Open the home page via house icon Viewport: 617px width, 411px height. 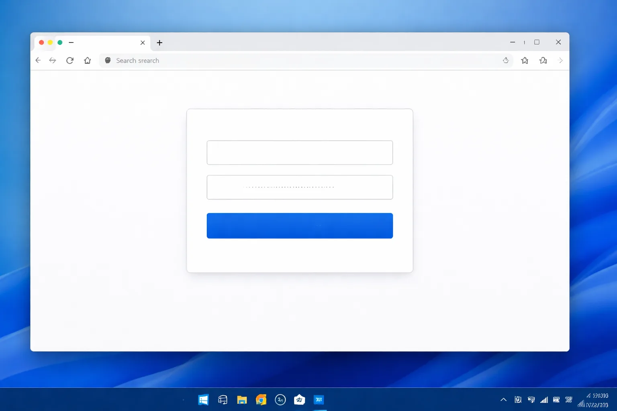87,60
